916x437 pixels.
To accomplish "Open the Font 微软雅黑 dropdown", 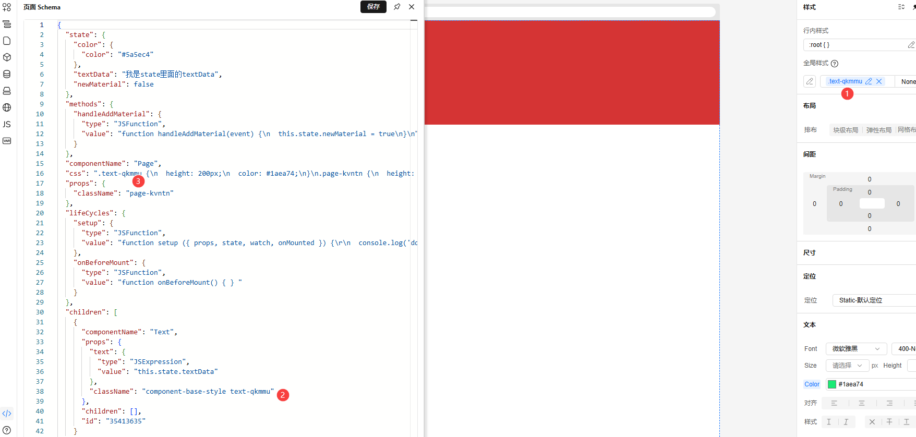I will [856, 349].
